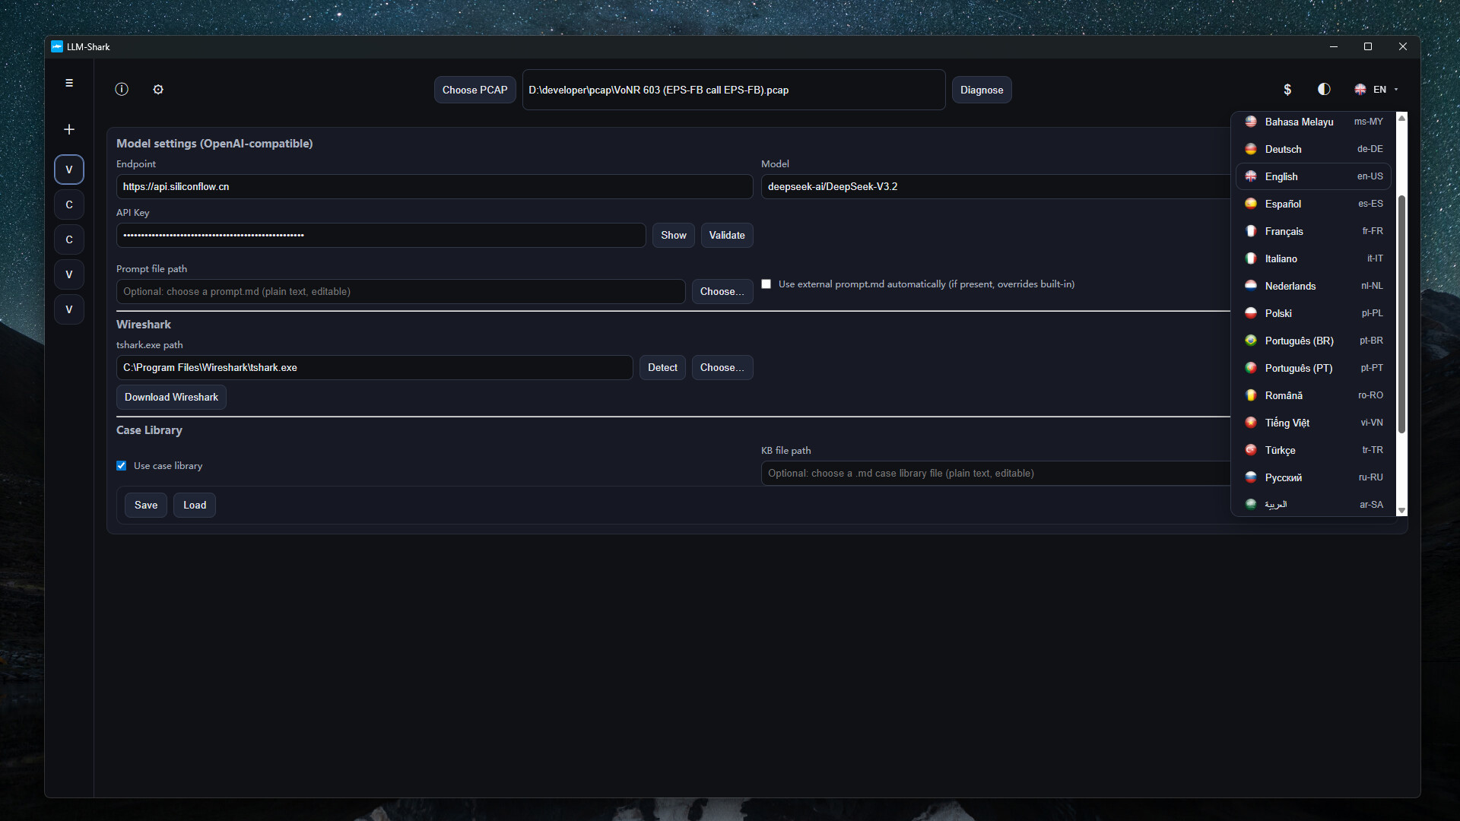
Task: Toggle dark/light theme contrast icon
Action: pyautogui.click(x=1324, y=90)
